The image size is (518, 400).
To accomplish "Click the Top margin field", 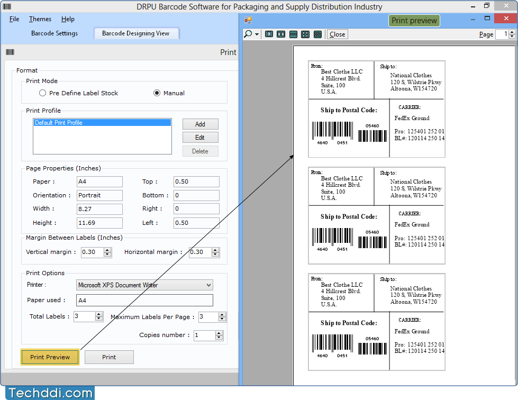I will click(196, 181).
